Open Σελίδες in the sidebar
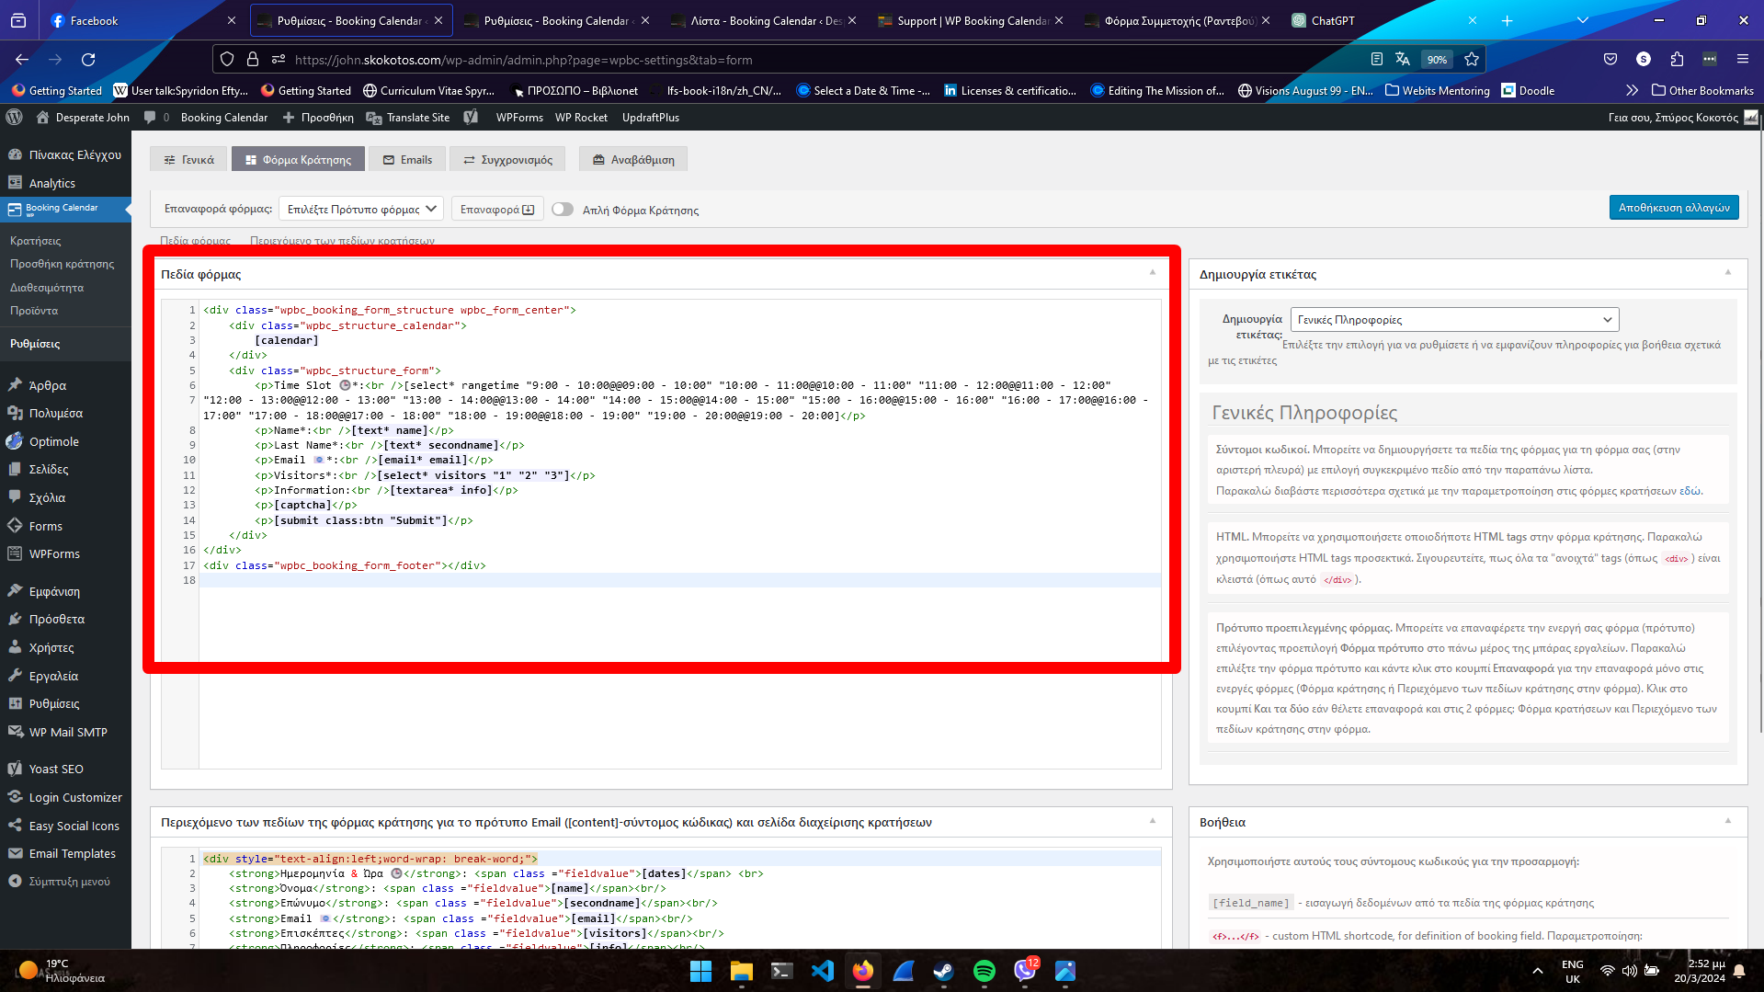The height and width of the screenshot is (992, 1764). point(65,469)
